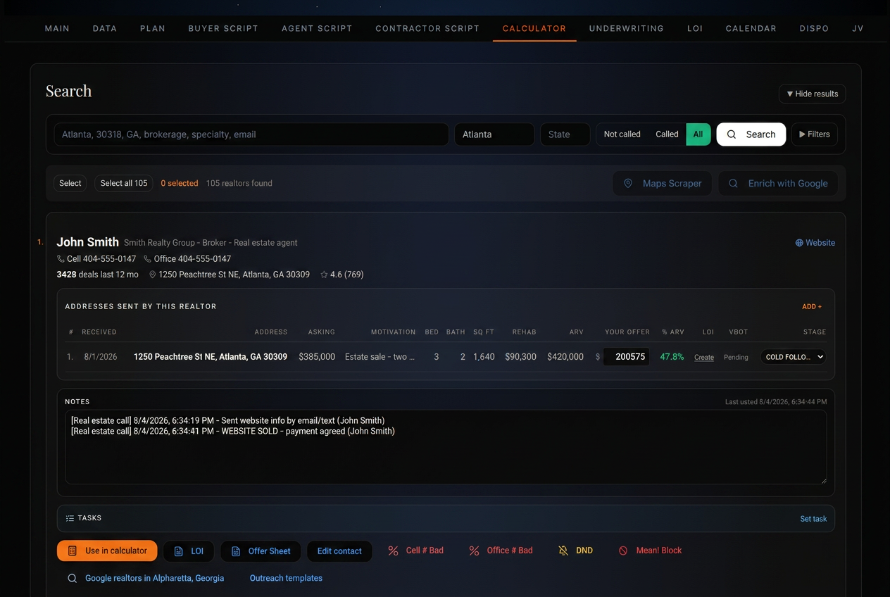The width and height of the screenshot is (890, 597).
Task: Click the 47.8% ARV value
Action: pyautogui.click(x=672, y=357)
